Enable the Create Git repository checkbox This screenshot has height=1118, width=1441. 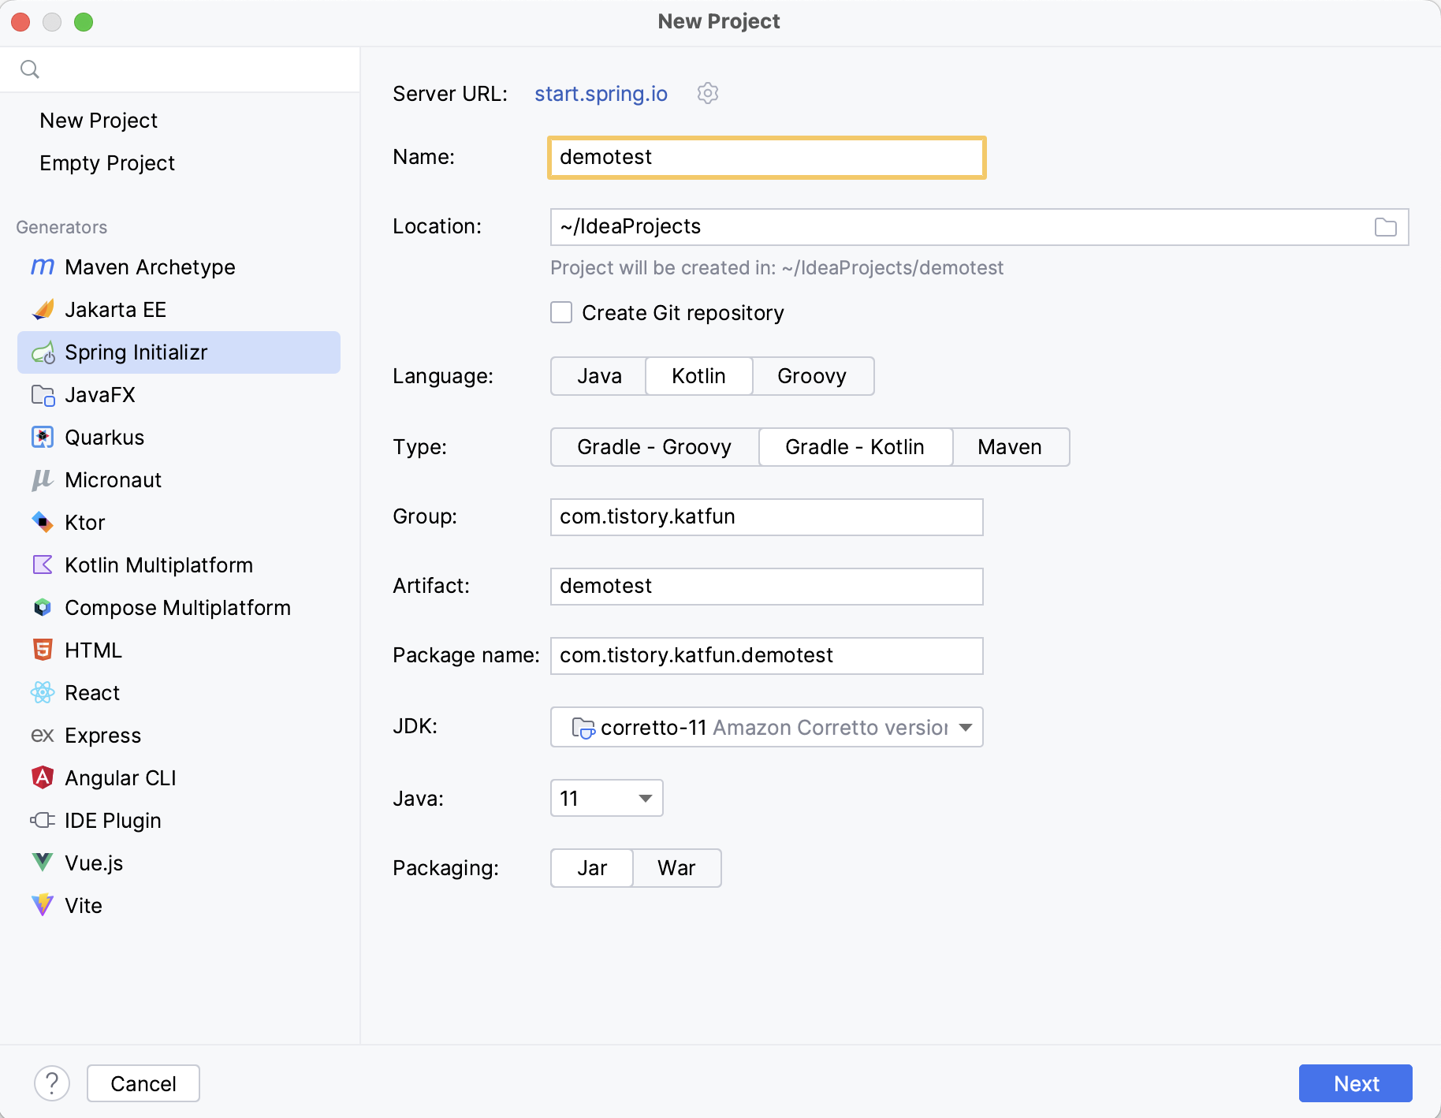pyautogui.click(x=561, y=313)
